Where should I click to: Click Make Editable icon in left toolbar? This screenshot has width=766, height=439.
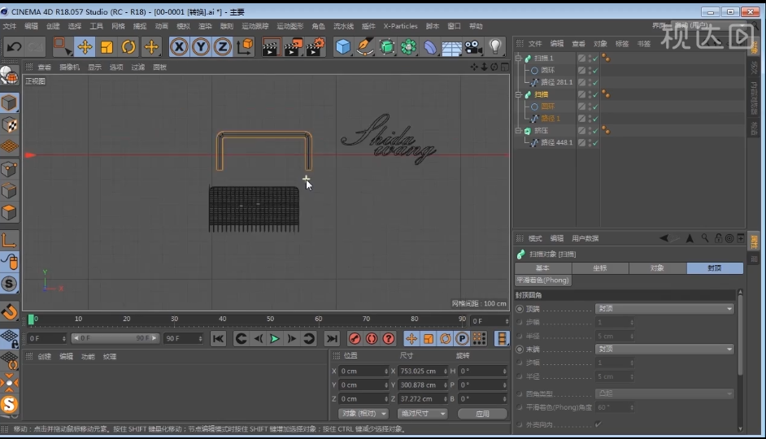pos(9,74)
